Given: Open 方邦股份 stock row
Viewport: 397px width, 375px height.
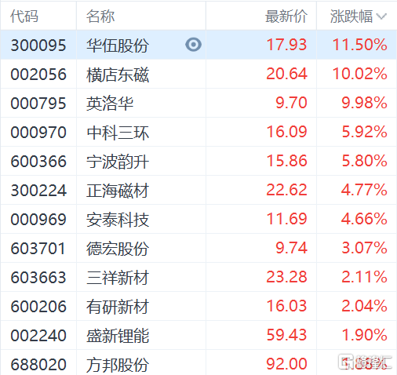Looking at the screenshot, I should point(198,362).
